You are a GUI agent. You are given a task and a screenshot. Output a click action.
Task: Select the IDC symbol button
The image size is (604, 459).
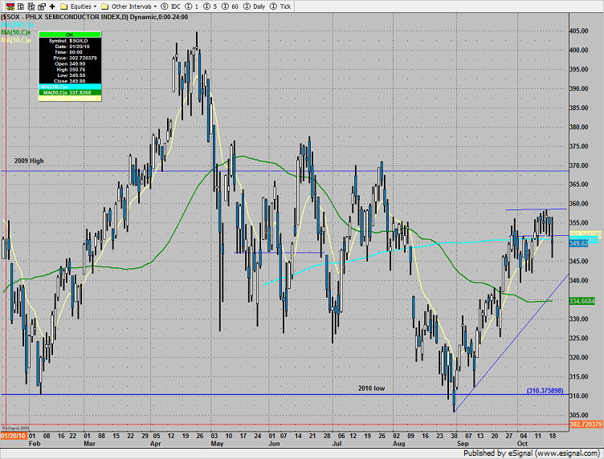tap(170, 6)
